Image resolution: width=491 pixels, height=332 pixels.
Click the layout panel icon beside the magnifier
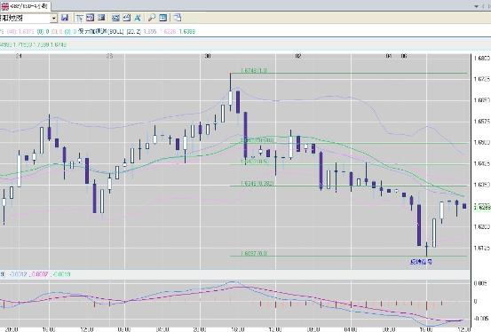pyautogui.click(x=162, y=18)
